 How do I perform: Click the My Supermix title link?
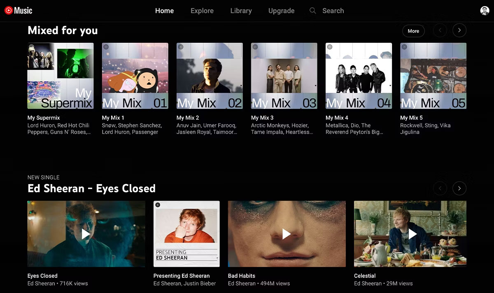point(44,118)
